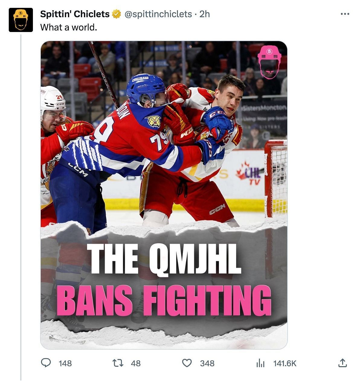Screen dimensions: 360x381
Task: Click the gold verified badge
Action: point(117,14)
